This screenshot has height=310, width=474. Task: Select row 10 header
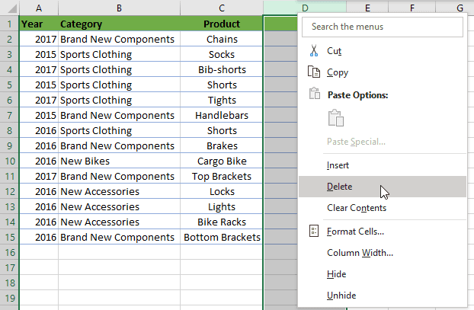[x=10, y=161]
